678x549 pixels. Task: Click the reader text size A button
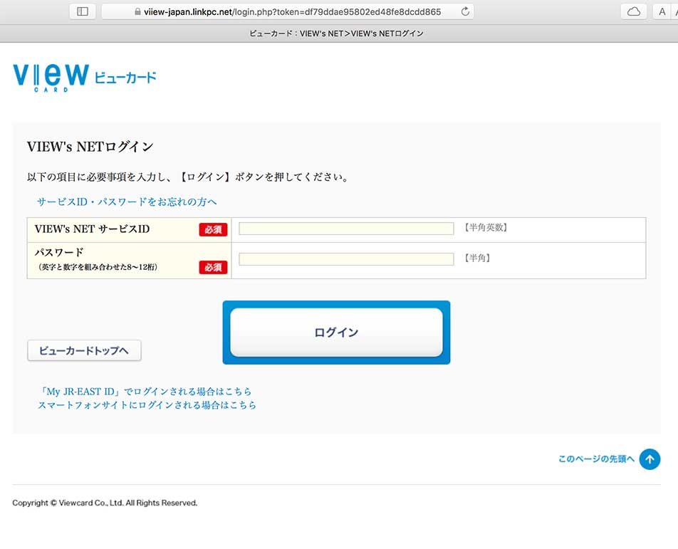(662, 11)
